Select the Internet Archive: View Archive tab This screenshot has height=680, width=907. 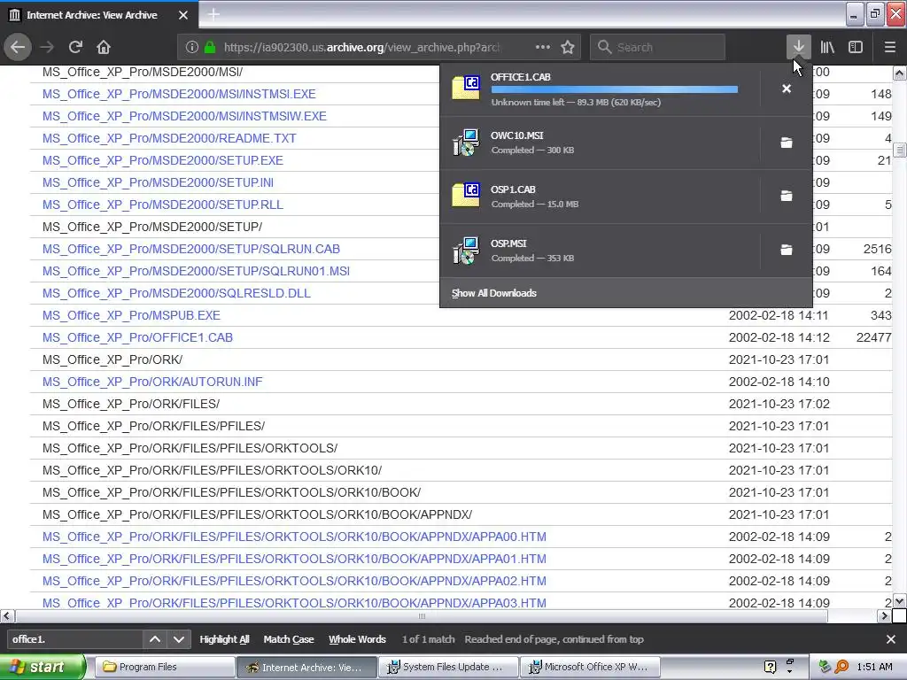coord(98,14)
